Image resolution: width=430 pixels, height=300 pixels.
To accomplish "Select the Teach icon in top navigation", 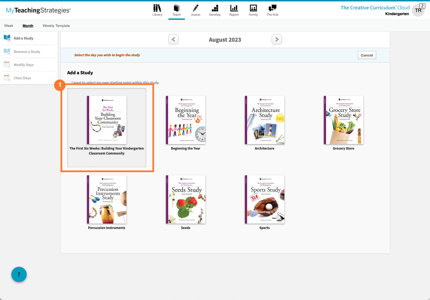I will pyautogui.click(x=176, y=9).
